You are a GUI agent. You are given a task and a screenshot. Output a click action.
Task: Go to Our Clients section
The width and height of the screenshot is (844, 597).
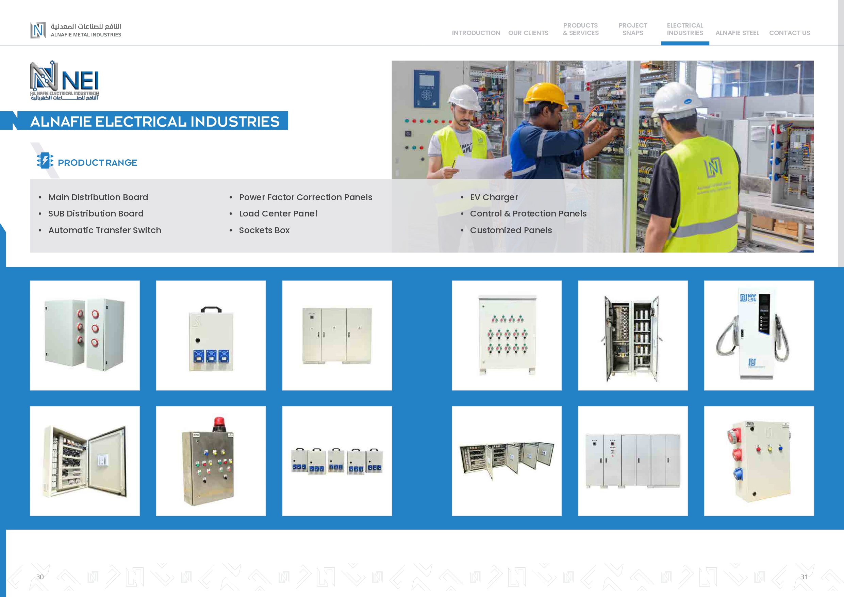528,33
